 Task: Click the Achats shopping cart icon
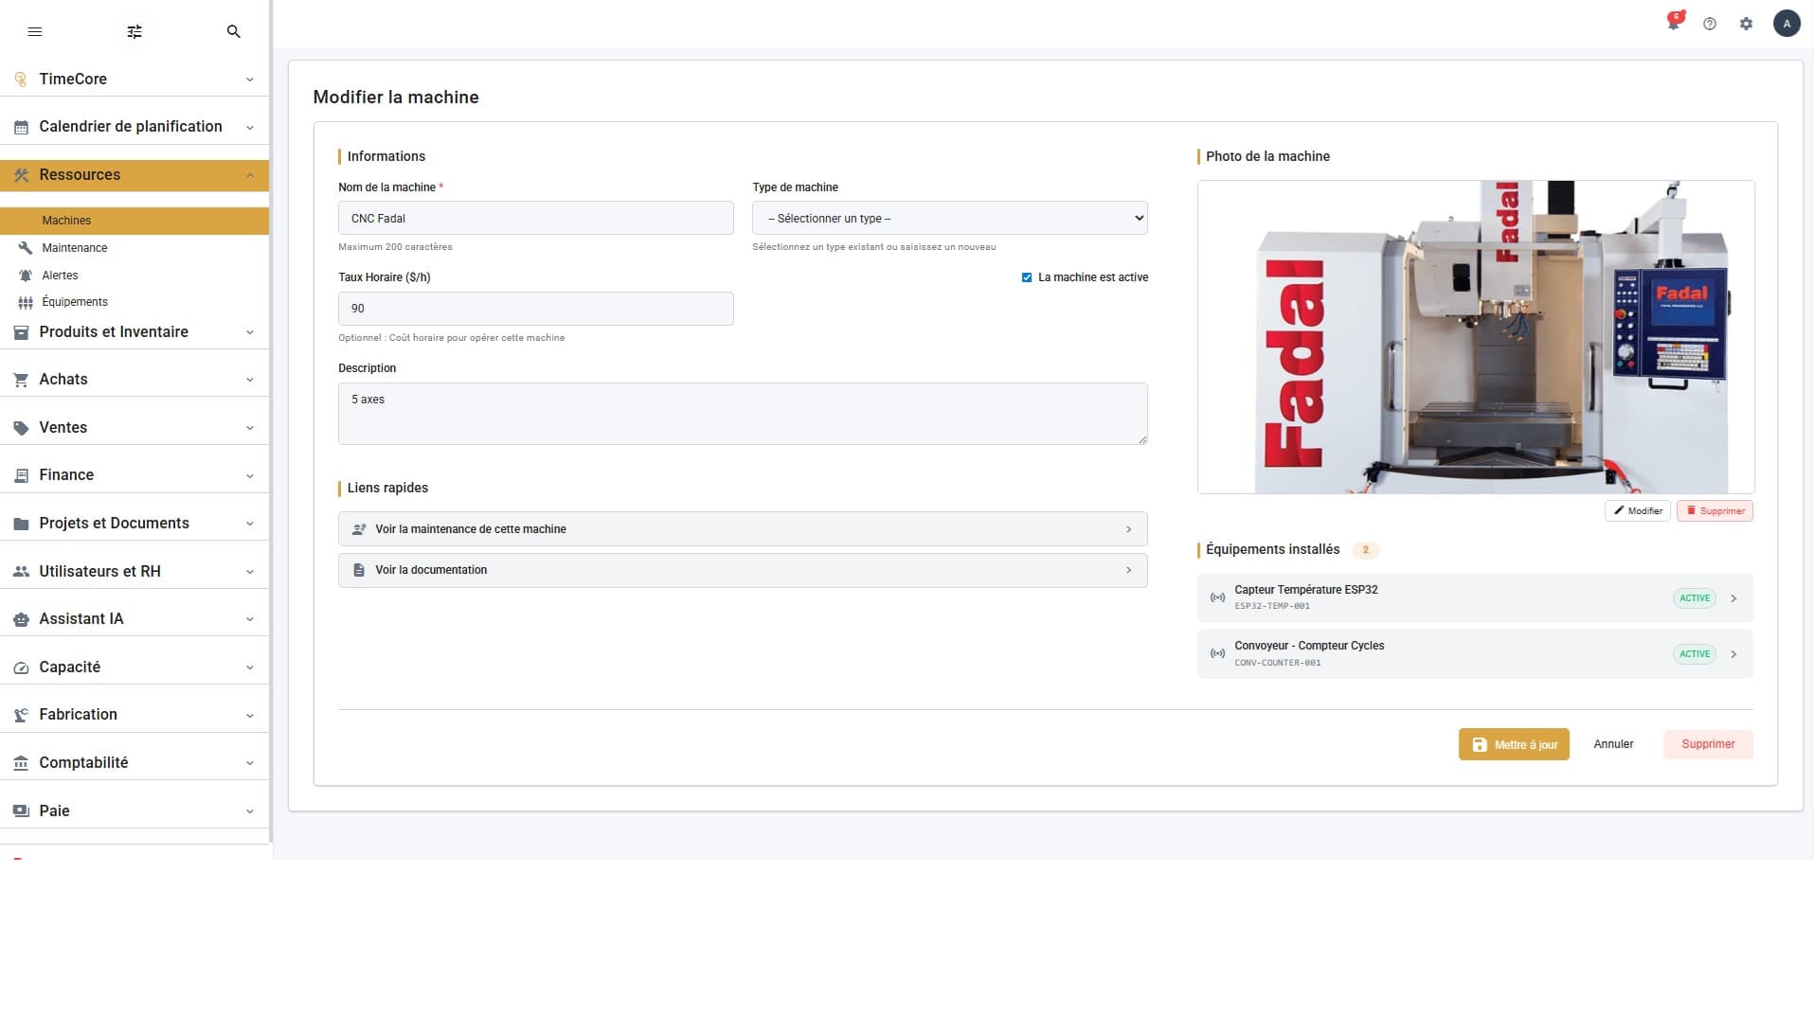pos(21,380)
